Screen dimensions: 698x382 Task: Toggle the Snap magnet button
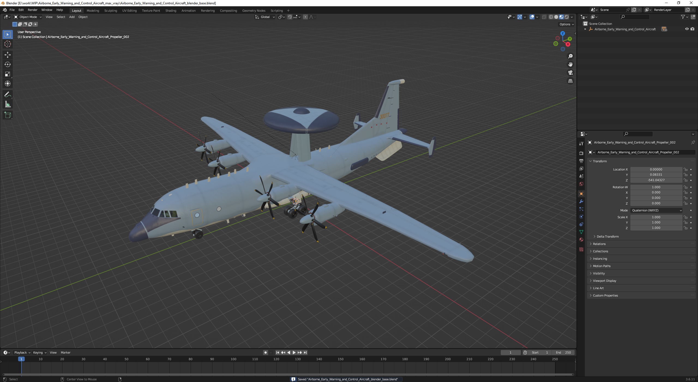(x=290, y=17)
